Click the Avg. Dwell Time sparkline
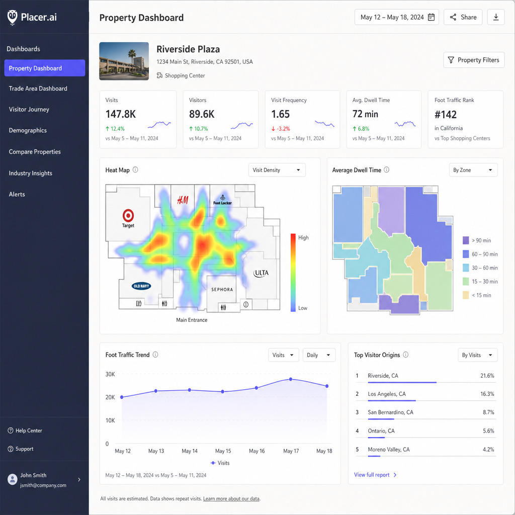The height and width of the screenshot is (515, 515). [x=405, y=124]
